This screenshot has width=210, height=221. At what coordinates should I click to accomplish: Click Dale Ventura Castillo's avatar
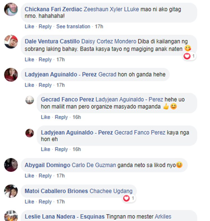click(x=11, y=42)
